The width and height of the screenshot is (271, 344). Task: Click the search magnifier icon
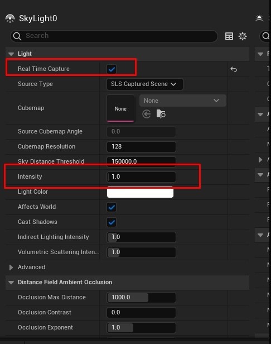click(17, 36)
